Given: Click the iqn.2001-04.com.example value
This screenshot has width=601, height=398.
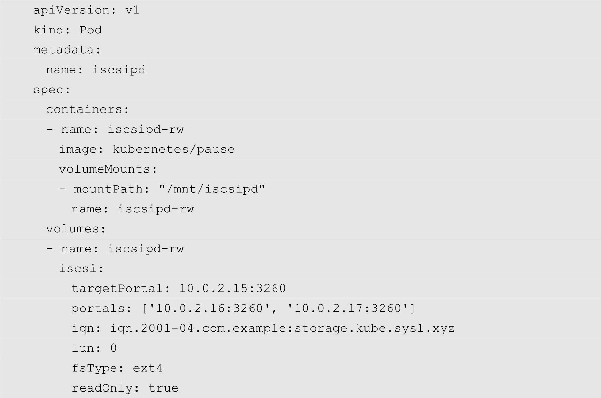Looking at the screenshot, I should [282, 328].
